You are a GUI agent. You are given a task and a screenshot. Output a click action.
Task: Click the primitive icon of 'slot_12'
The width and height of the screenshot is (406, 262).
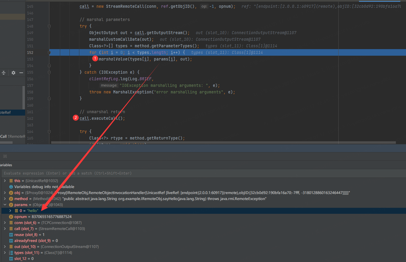tap(11, 259)
